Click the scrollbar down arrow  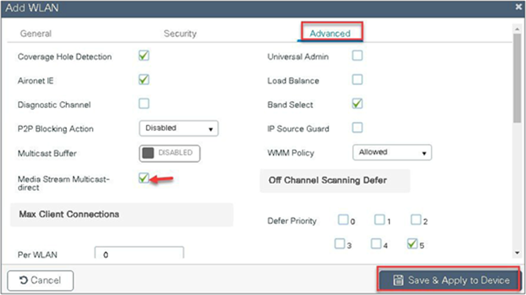(517, 253)
